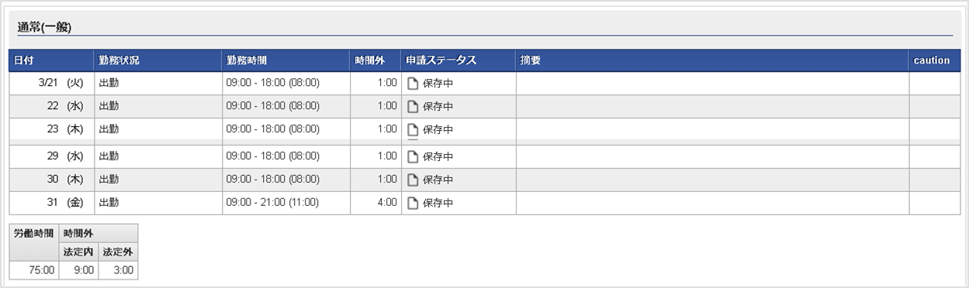Select the 法定外 summary header
969x288 pixels.
(118, 250)
